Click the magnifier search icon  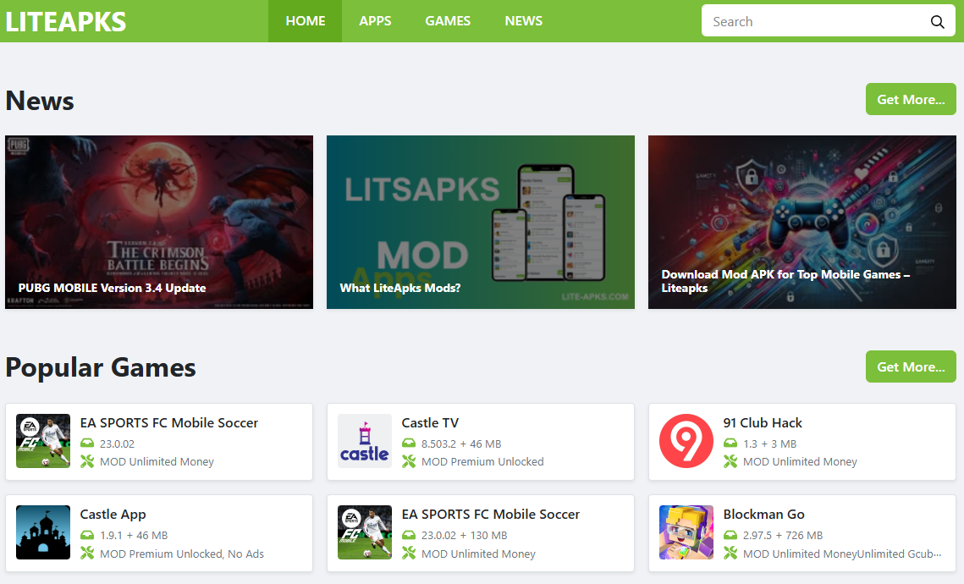tap(938, 22)
